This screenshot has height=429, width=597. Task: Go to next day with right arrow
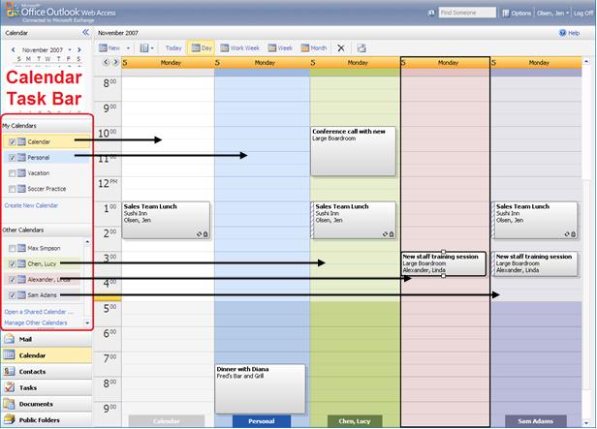coord(115,62)
